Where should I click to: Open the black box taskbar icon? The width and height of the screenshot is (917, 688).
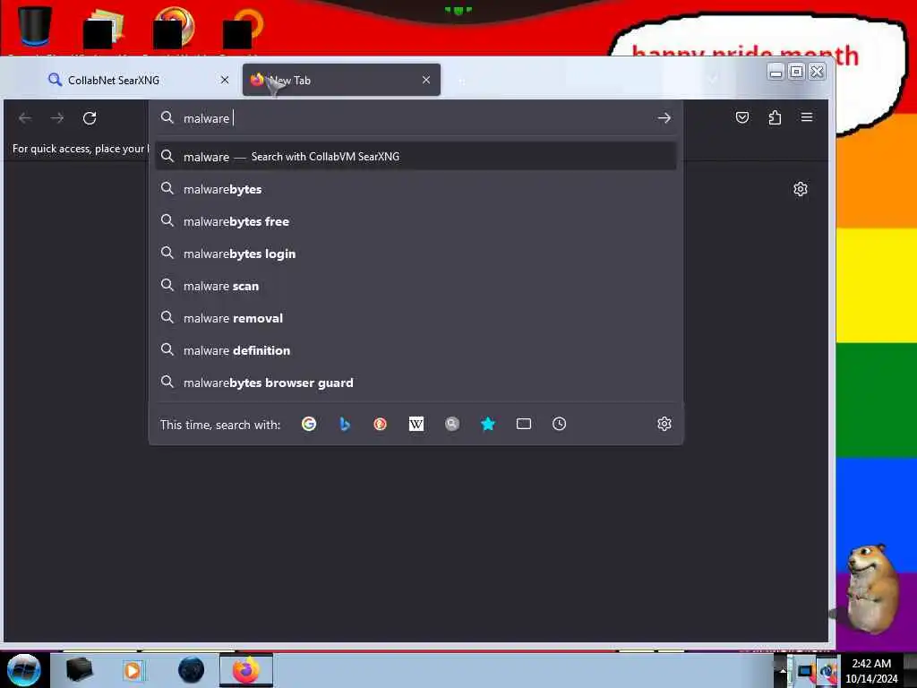pyautogui.click(x=79, y=670)
